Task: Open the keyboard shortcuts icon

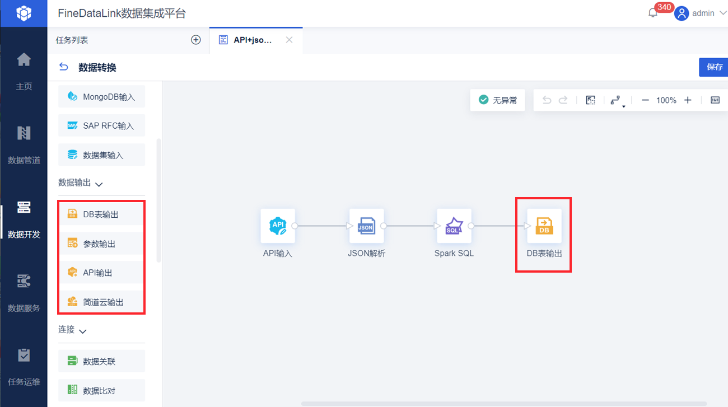Action: coord(715,100)
